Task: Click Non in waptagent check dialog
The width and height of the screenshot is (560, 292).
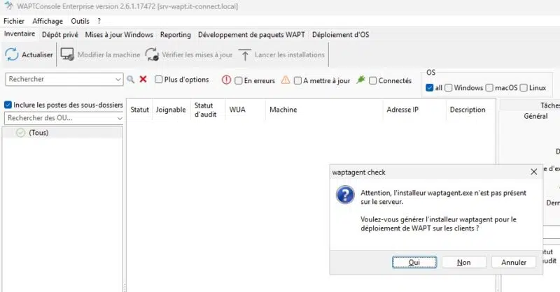Action: click(x=464, y=262)
